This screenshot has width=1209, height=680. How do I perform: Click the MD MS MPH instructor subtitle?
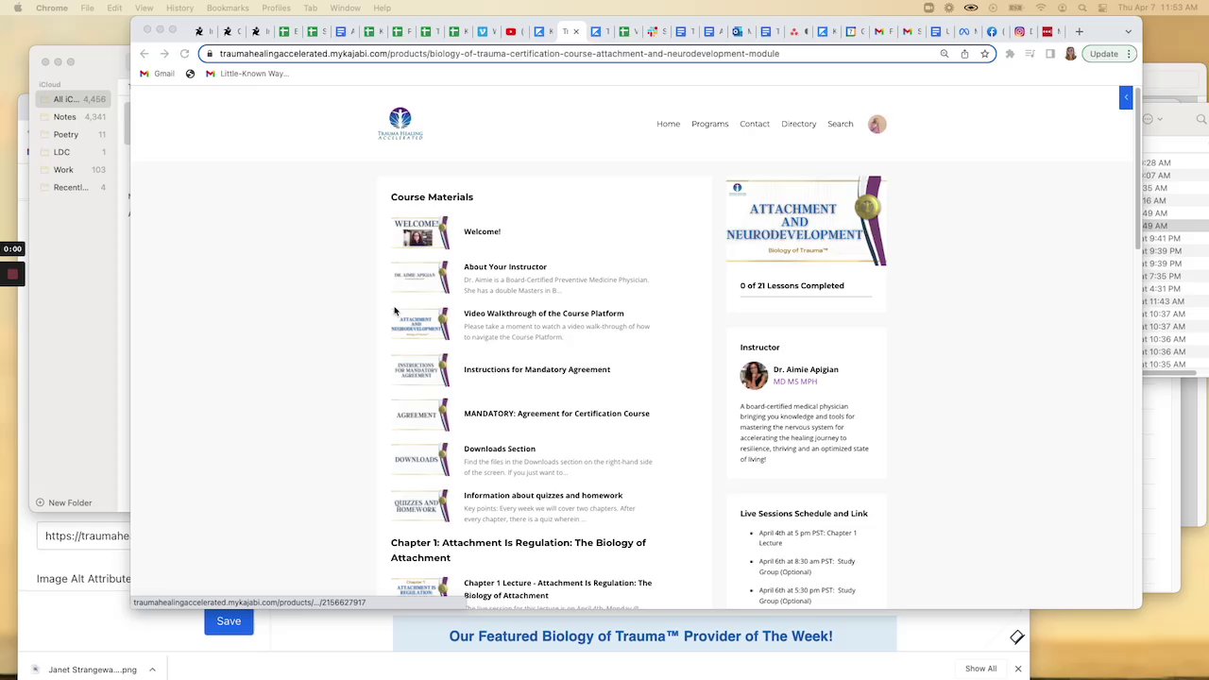point(794,382)
